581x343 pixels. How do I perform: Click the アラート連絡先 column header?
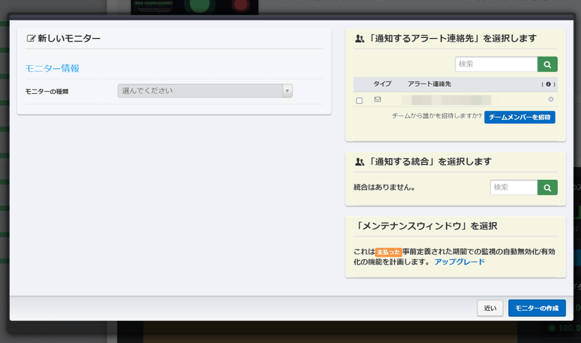429,84
